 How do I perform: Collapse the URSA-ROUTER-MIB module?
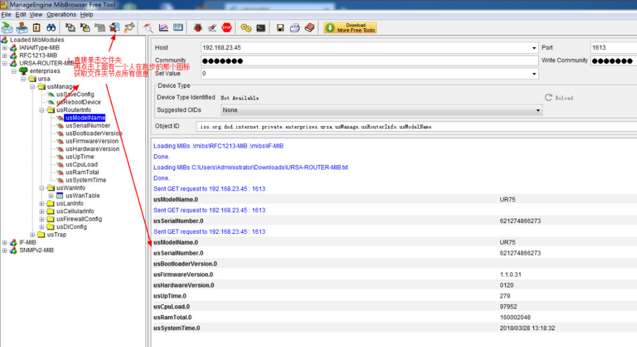(5, 63)
